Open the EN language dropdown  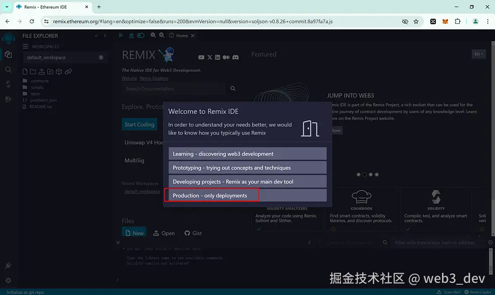[479, 54]
